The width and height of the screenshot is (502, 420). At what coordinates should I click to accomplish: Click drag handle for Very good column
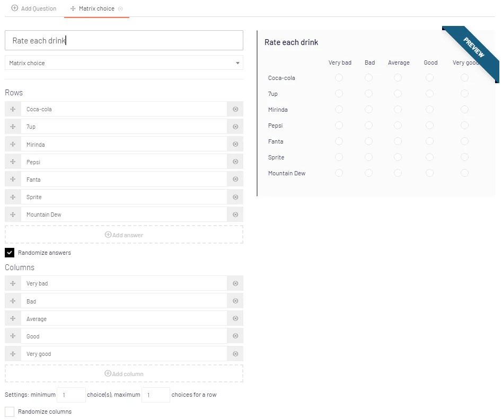pos(13,354)
